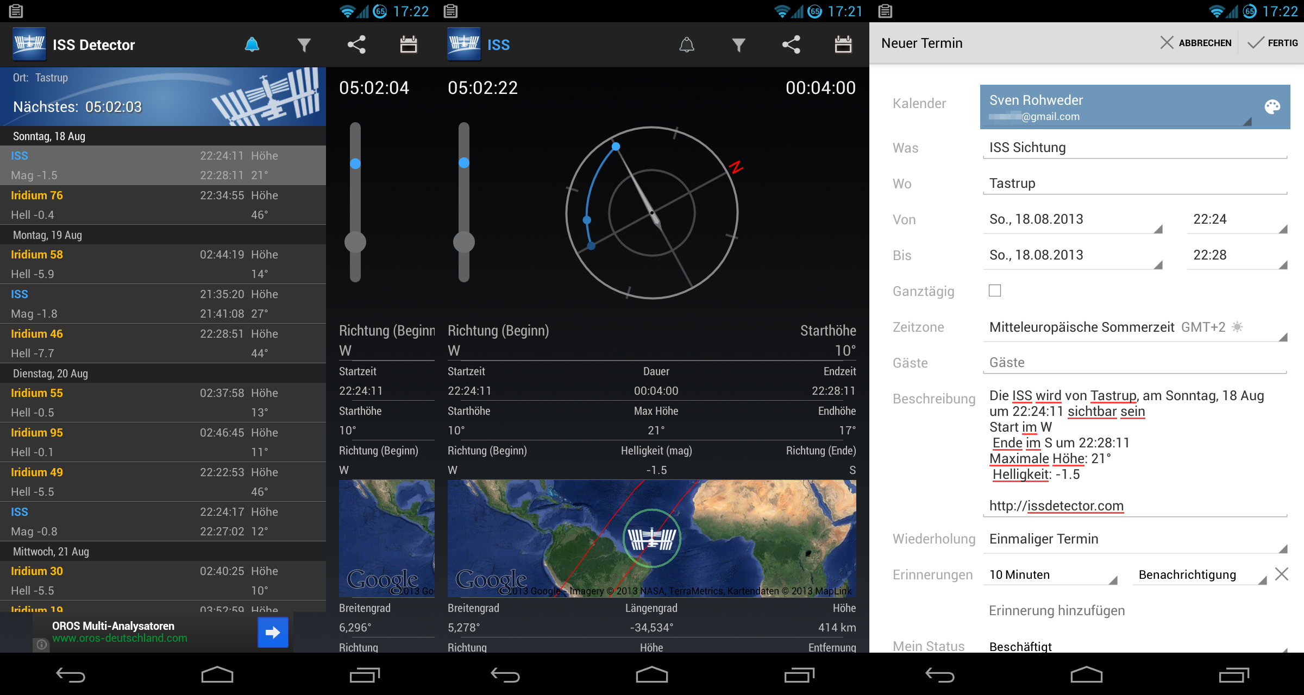Viewport: 1304px width, 695px height.
Task: Select the Iridium 58 flare row
Action: (163, 264)
